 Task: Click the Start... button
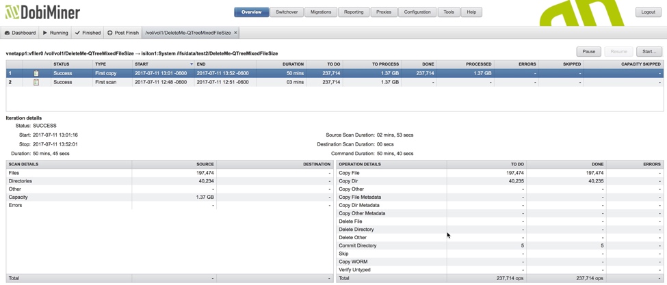point(649,51)
